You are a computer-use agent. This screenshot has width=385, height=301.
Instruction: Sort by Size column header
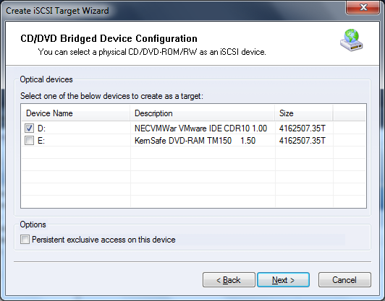(304, 113)
